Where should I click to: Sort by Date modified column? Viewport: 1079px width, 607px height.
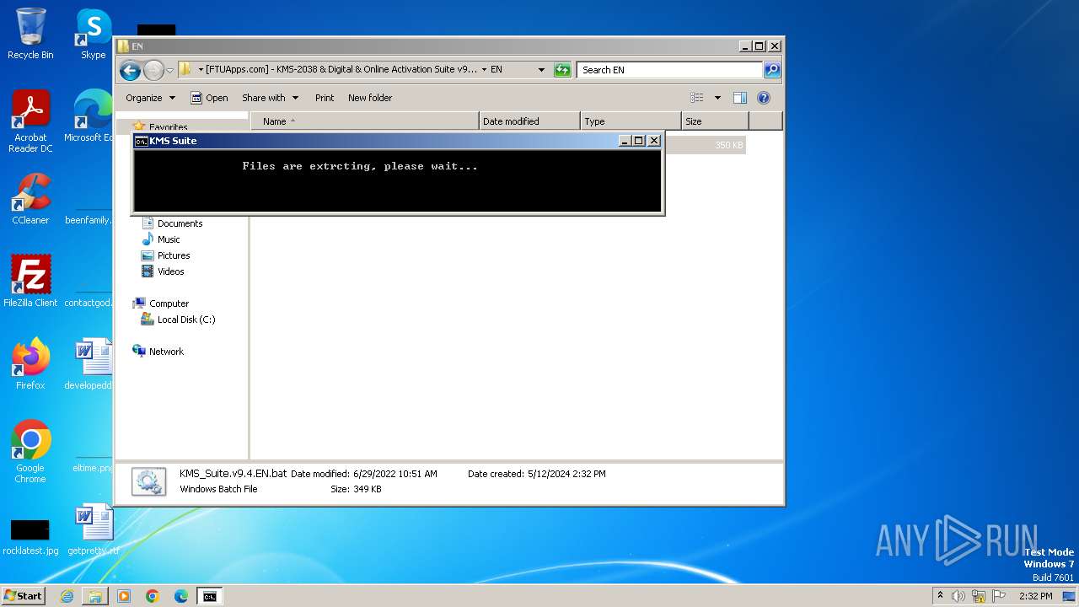(529, 121)
